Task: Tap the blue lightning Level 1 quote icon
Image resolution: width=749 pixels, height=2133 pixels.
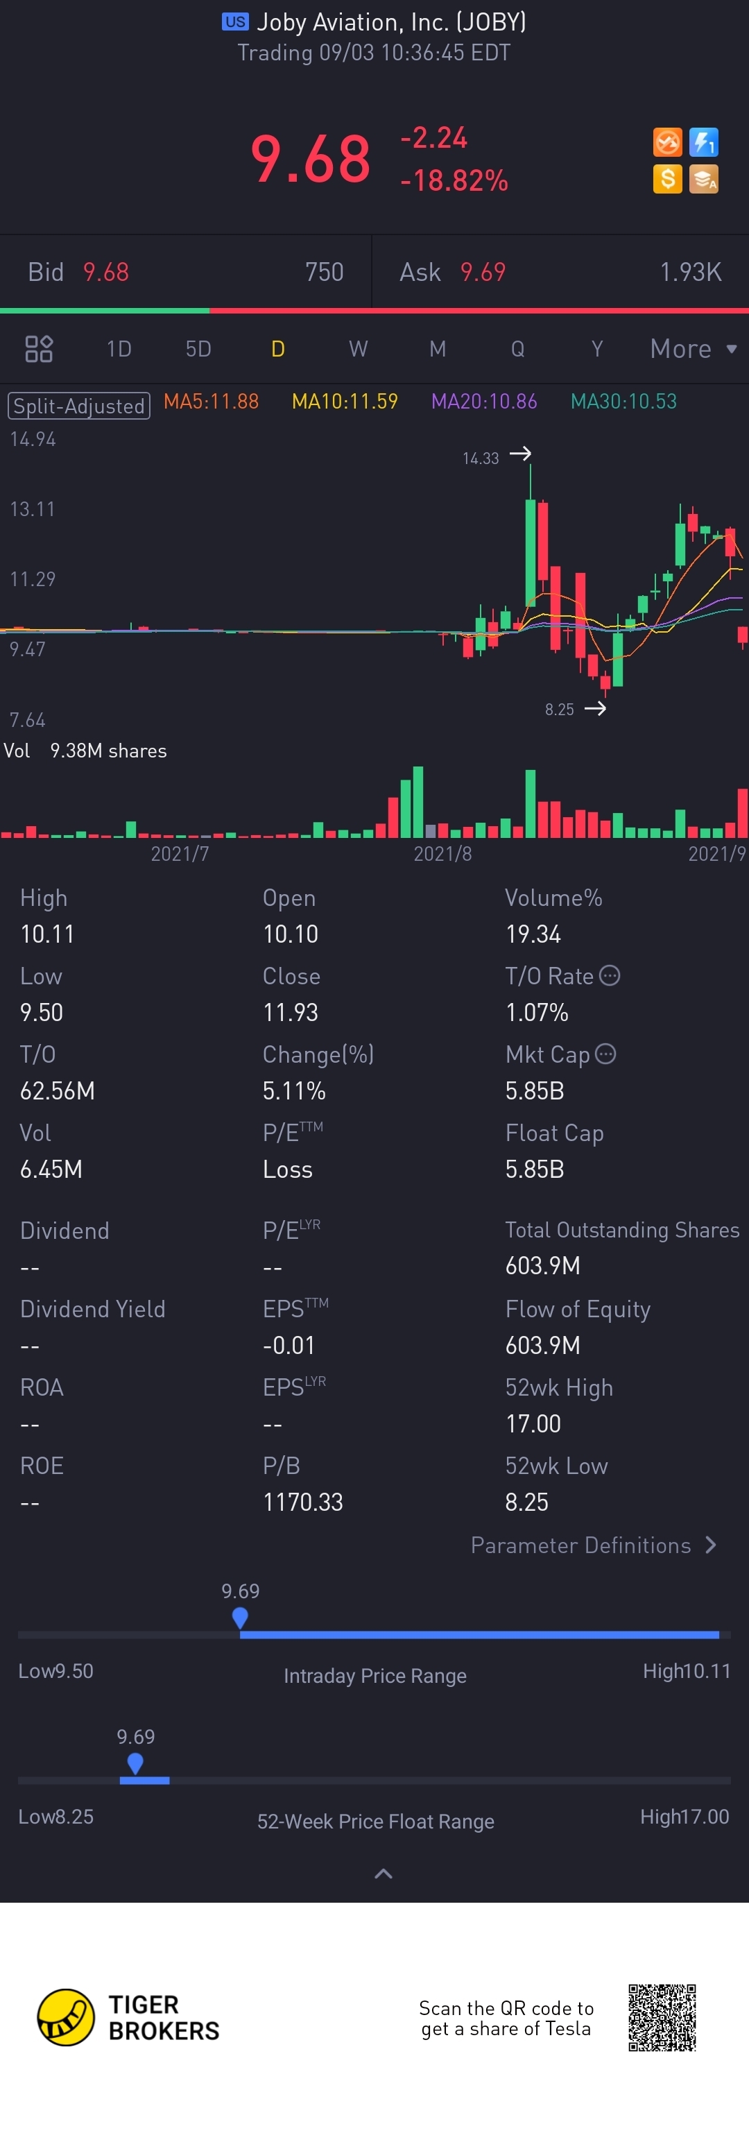Action: point(703,142)
